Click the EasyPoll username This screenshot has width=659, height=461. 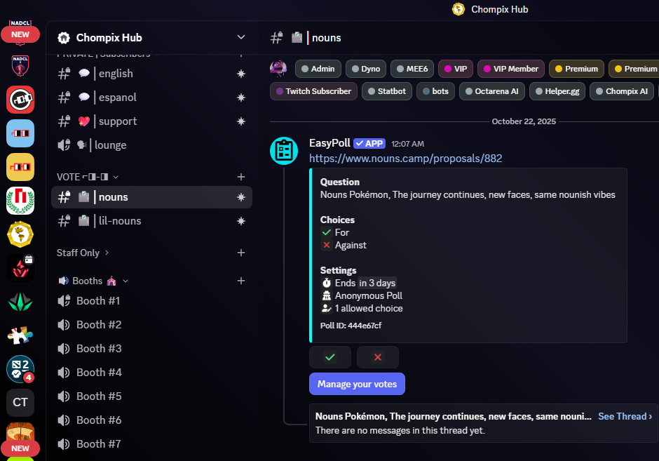click(330, 143)
